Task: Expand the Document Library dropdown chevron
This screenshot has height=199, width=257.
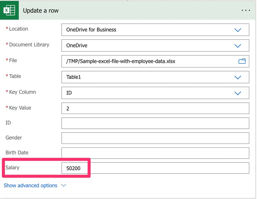Action: 238,46
